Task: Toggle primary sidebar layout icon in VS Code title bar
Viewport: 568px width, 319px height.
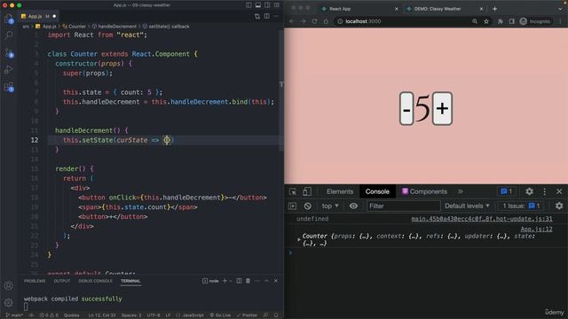Action: [x=248, y=5]
